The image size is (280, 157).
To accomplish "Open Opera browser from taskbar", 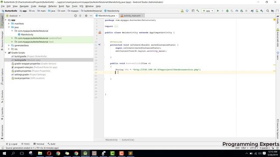I will point(49,153).
